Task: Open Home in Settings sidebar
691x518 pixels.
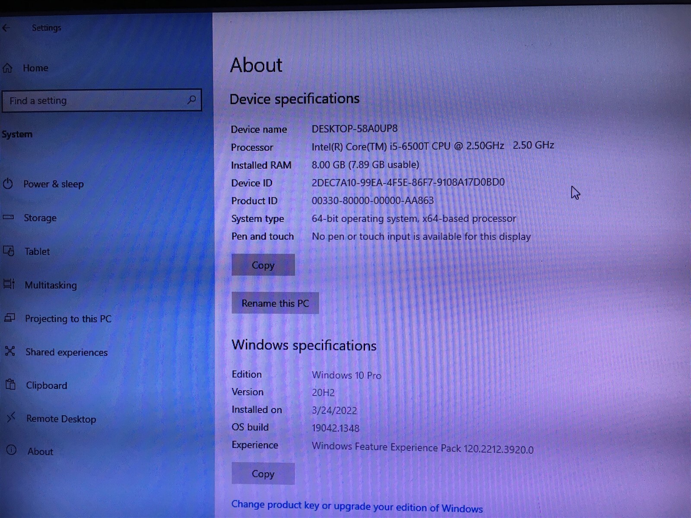Action: [x=35, y=68]
